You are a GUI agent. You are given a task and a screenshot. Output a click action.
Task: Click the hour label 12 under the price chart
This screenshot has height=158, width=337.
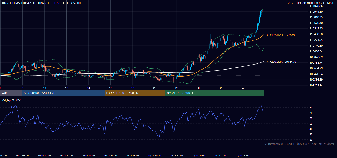click(66, 88)
